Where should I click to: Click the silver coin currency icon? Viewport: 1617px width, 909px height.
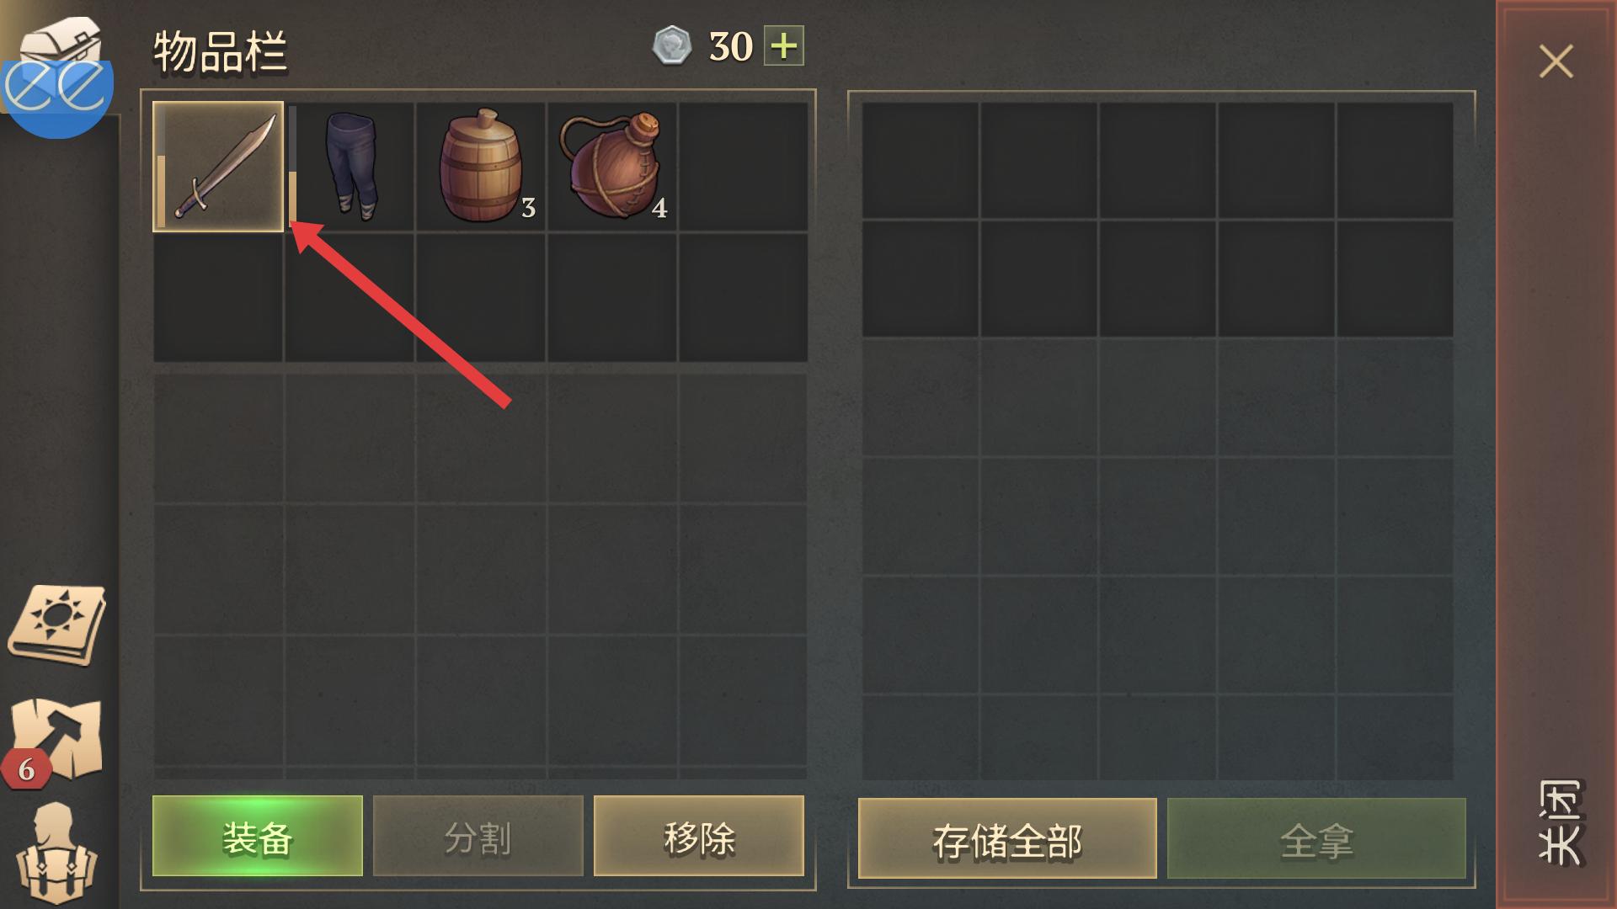click(x=671, y=45)
